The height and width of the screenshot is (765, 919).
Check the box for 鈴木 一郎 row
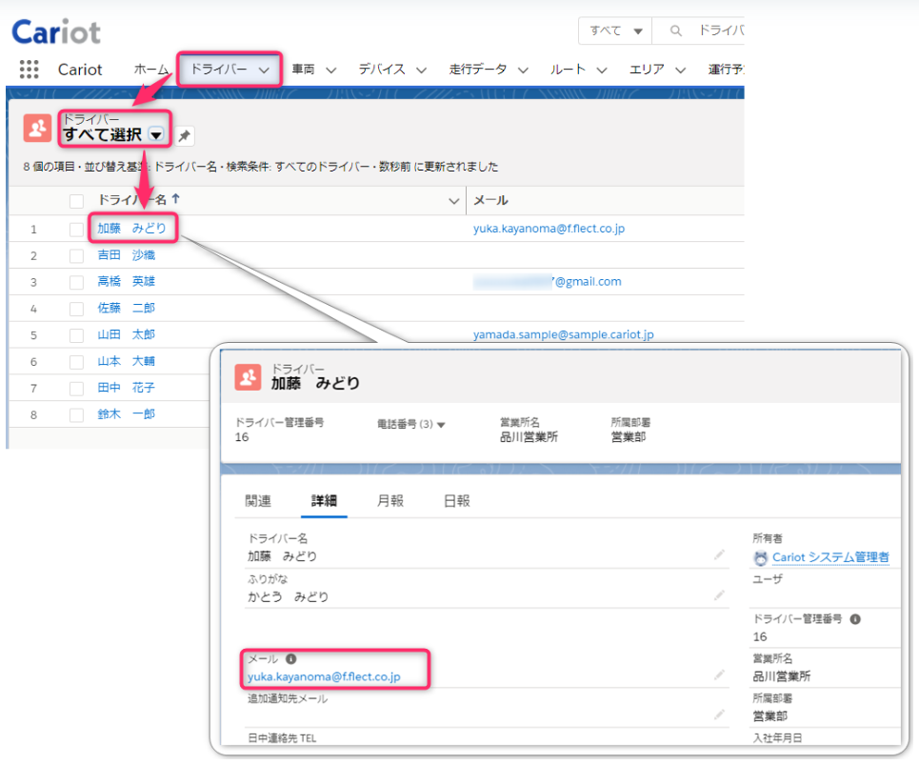(76, 415)
